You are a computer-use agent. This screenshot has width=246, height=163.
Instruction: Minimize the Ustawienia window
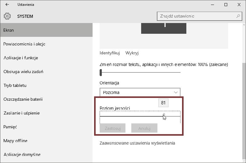pyautogui.click(x=212, y=5)
